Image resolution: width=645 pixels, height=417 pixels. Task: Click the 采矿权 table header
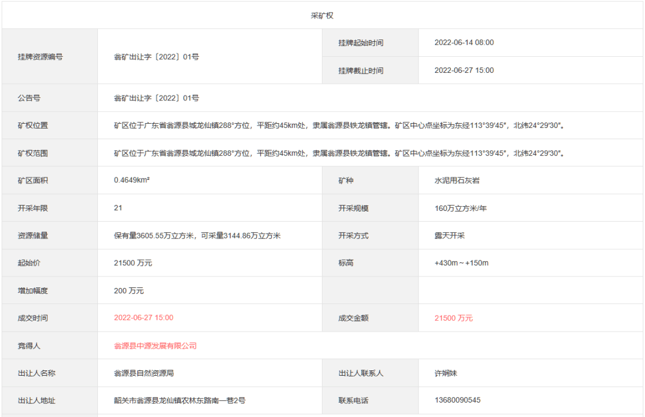pyautogui.click(x=322, y=16)
